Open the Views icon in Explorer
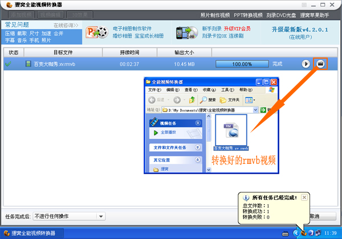The height and width of the screenshot is (239, 342). point(249,100)
